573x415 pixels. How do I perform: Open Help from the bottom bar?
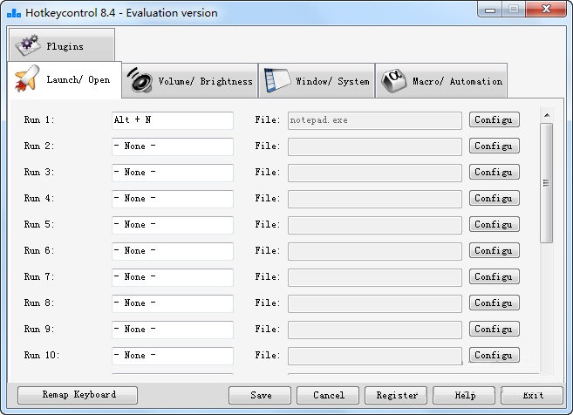[x=465, y=395]
